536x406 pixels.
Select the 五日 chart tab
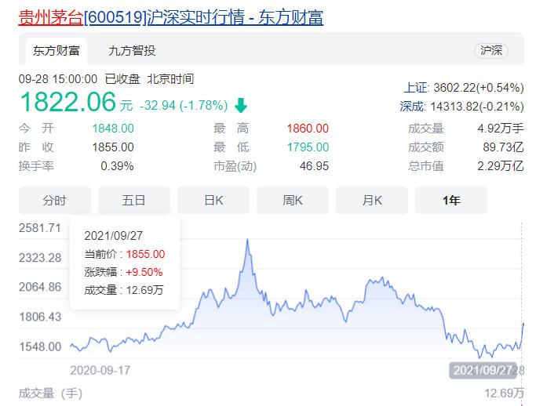point(134,200)
